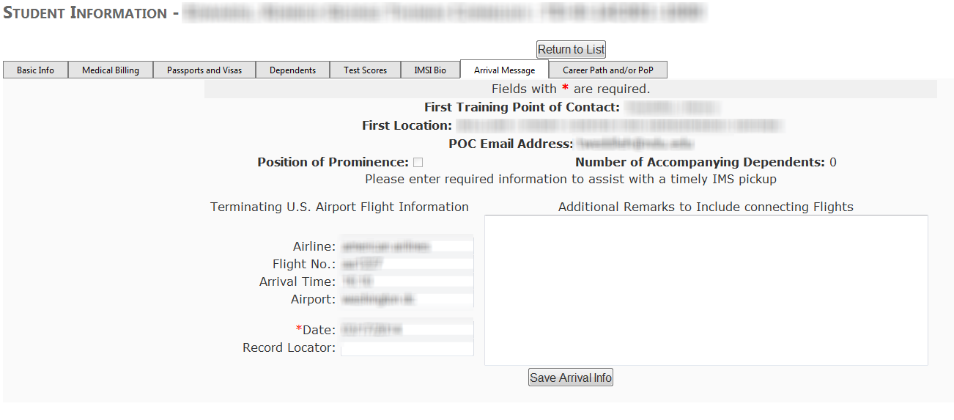The image size is (954, 420).
Task: Focus the empty Record Locator field
Action: click(407, 348)
